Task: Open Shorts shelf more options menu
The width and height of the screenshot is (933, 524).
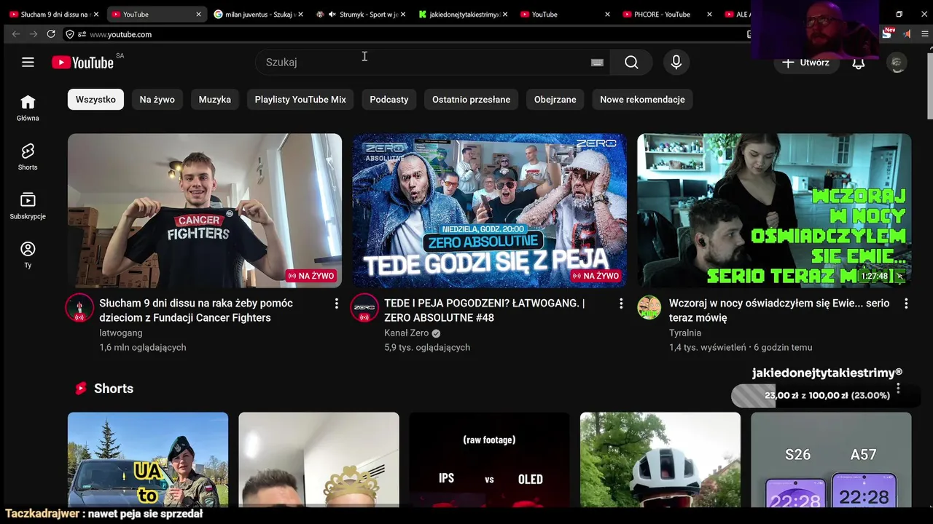Action: pos(898,389)
